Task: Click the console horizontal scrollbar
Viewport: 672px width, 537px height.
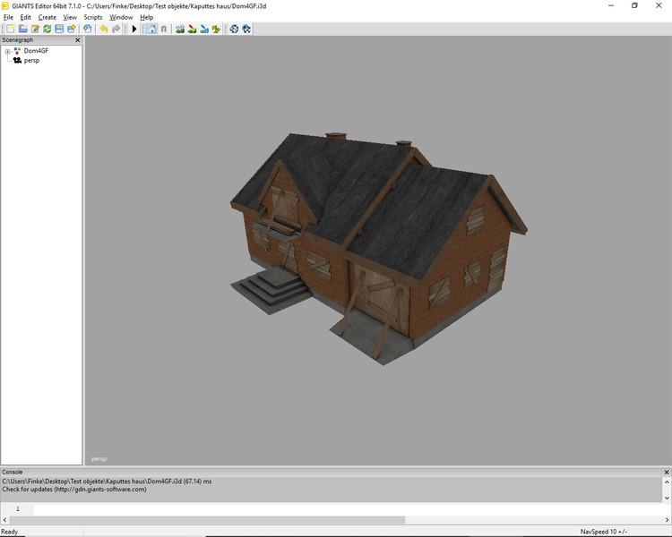Action: pos(206,520)
